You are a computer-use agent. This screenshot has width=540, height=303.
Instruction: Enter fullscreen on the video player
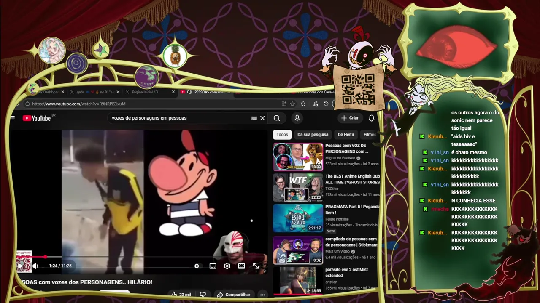coord(256,266)
